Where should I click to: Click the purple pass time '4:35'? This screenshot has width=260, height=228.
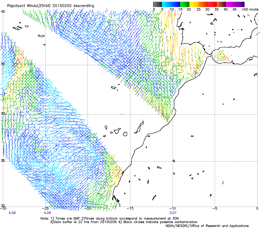pos(12,213)
